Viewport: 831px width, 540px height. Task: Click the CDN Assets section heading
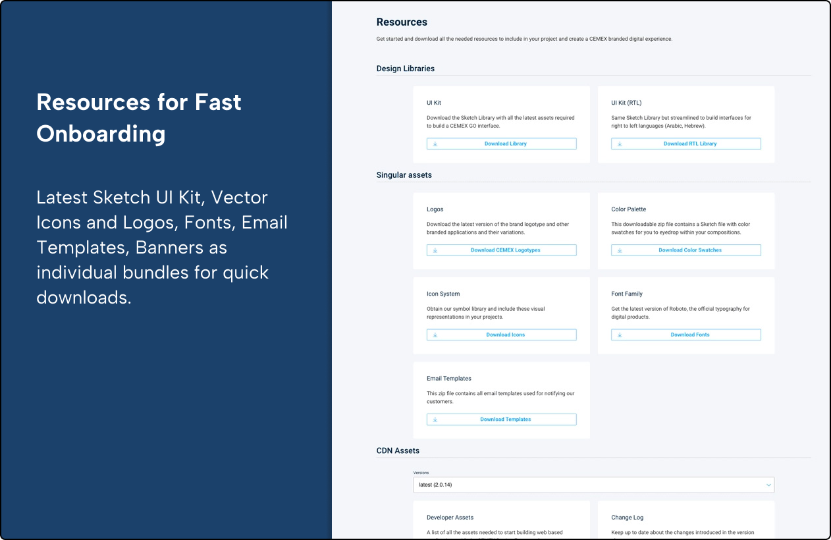point(398,450)
